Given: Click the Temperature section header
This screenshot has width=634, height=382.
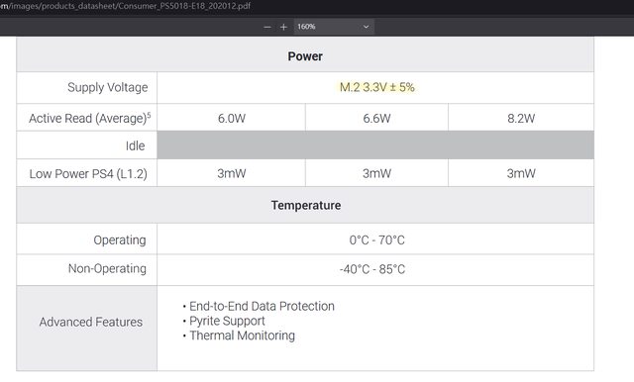Looking at the screenshot, I should (306, 205).
